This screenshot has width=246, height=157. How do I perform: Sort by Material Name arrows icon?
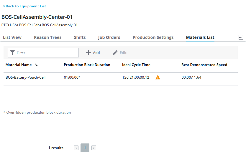pos(36,65)
